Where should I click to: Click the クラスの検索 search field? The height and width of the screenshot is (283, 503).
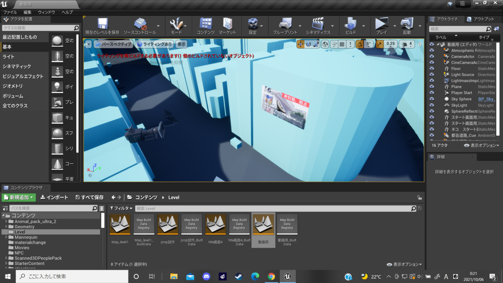[x=41, y=28]
